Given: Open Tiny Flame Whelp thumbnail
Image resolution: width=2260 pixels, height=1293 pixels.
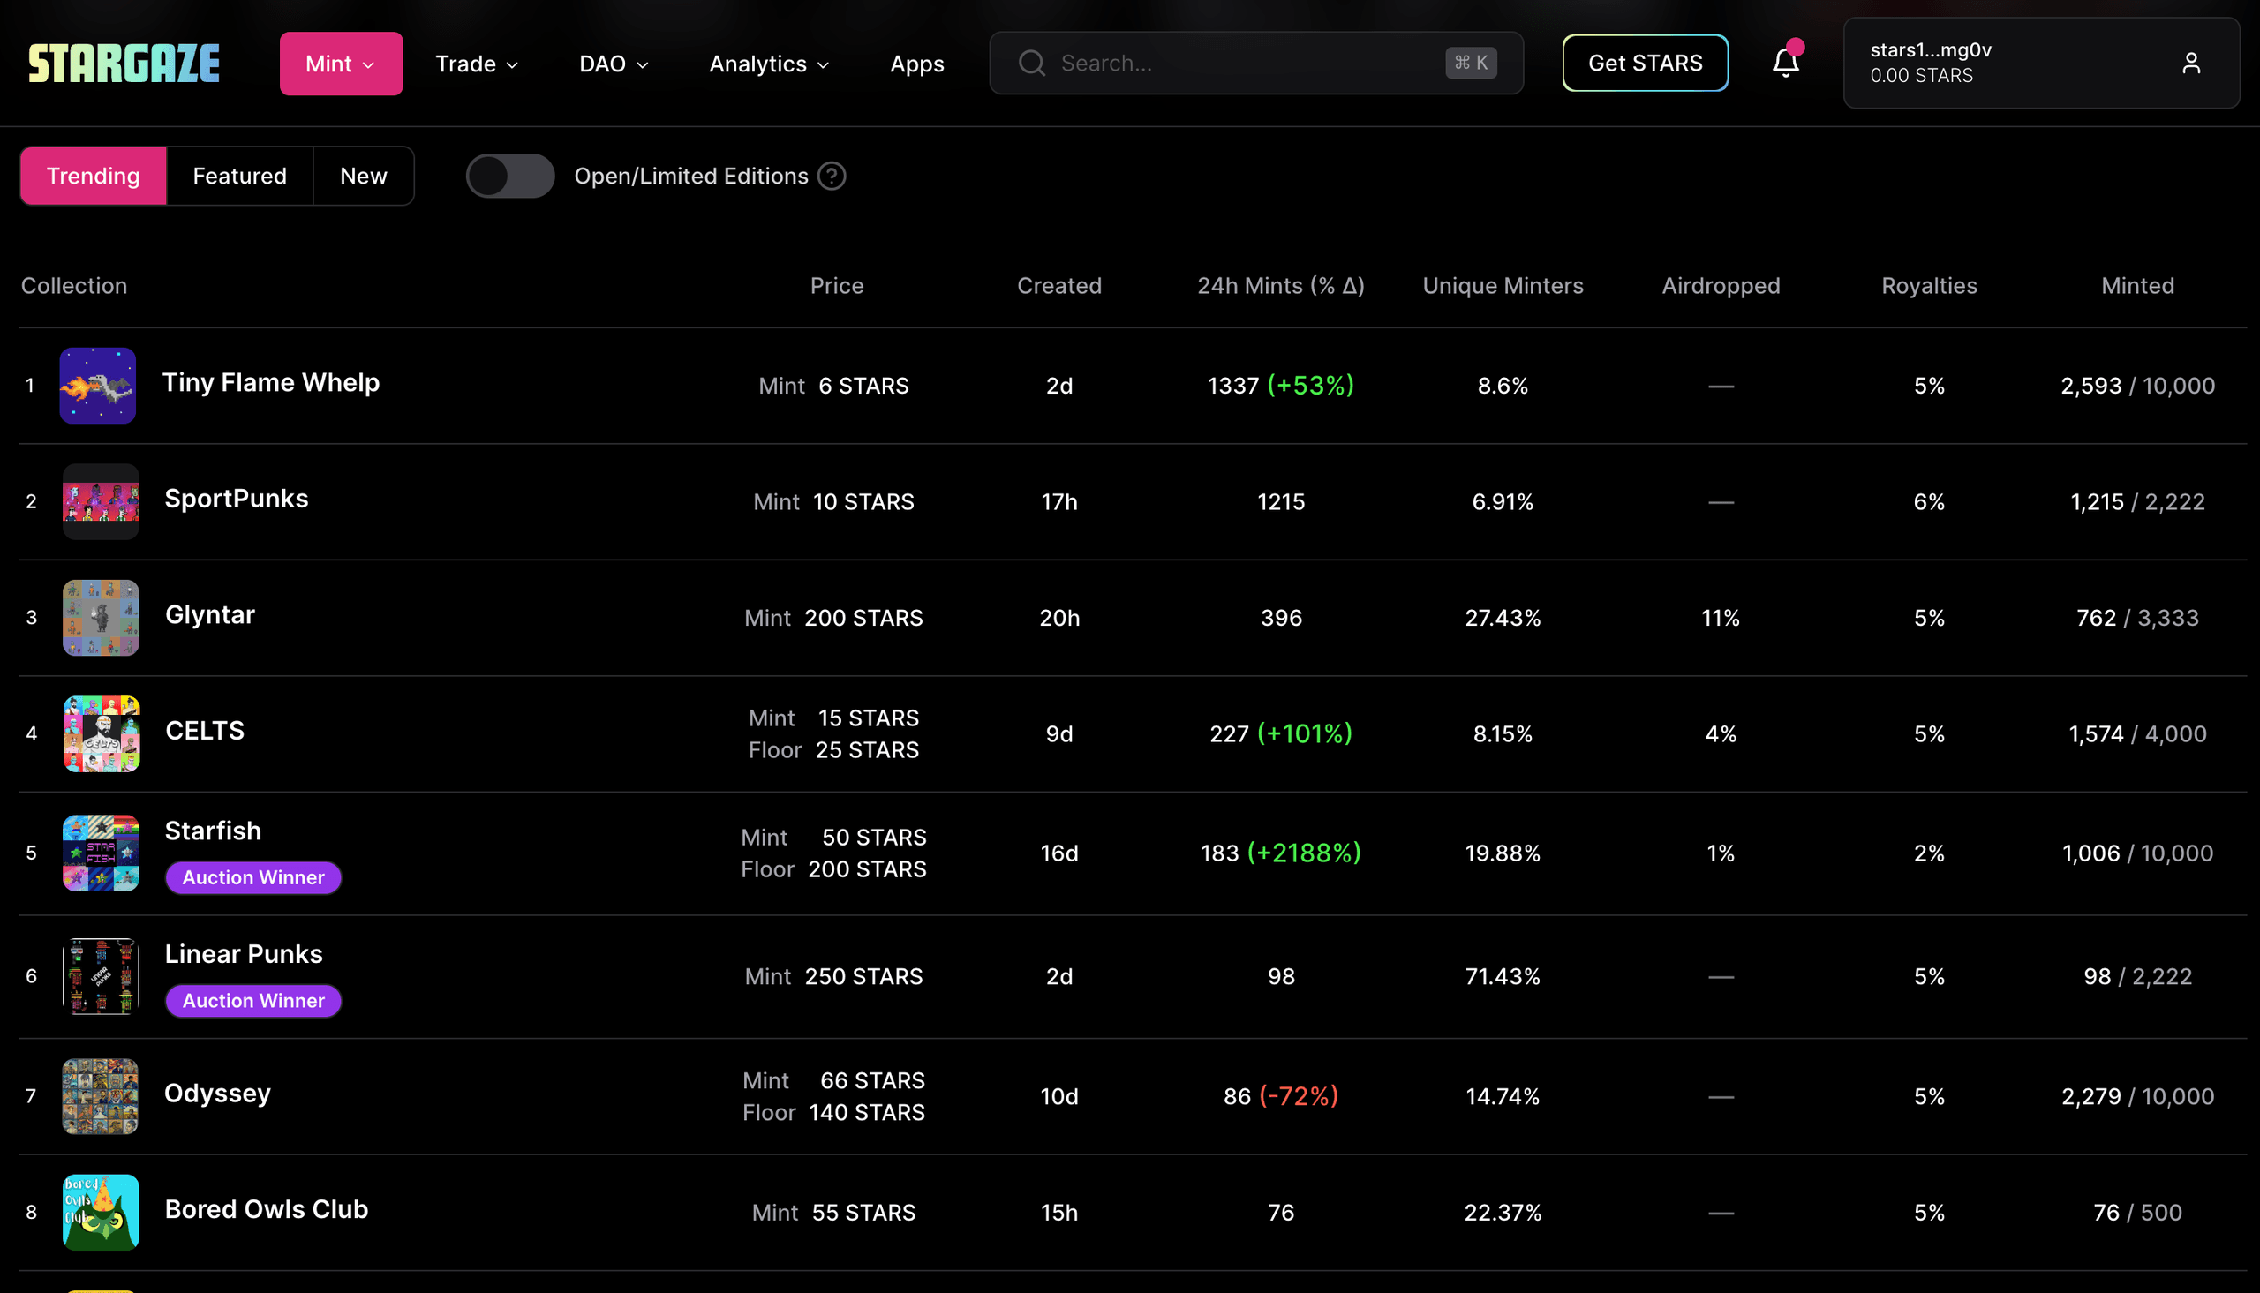Looking at the screenshot, I should (x=98, y=386).
